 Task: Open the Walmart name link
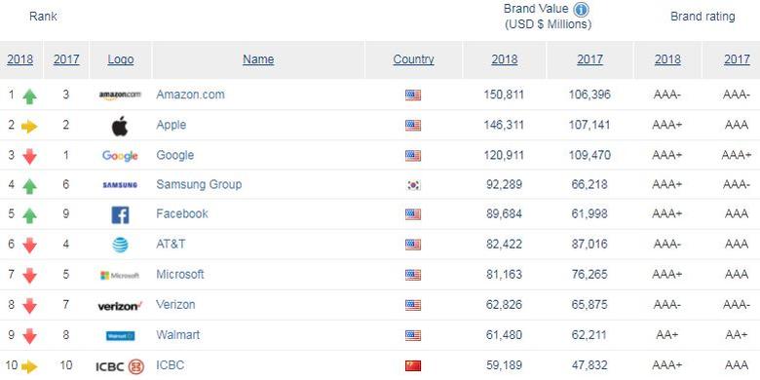(178, 335)
